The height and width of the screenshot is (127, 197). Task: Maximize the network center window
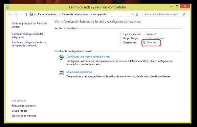tap(177, 6)
